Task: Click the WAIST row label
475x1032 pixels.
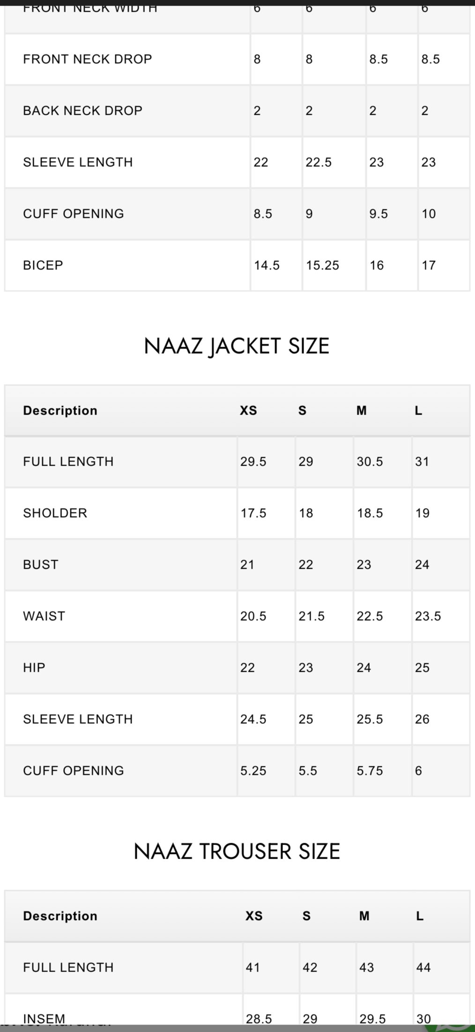Action: tap(44, 616)
